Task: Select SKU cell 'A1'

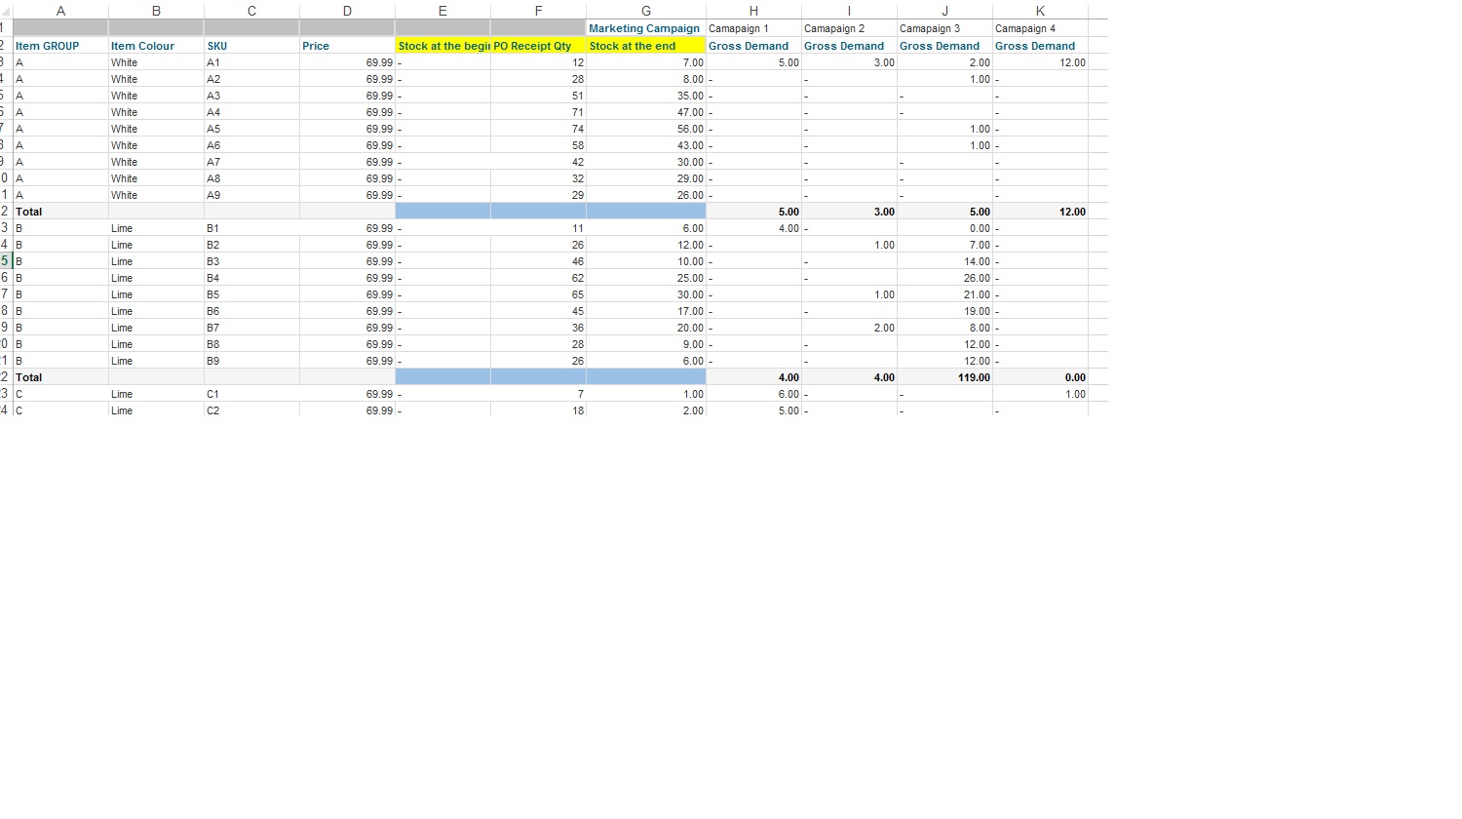Action: [x=251, y=62]
